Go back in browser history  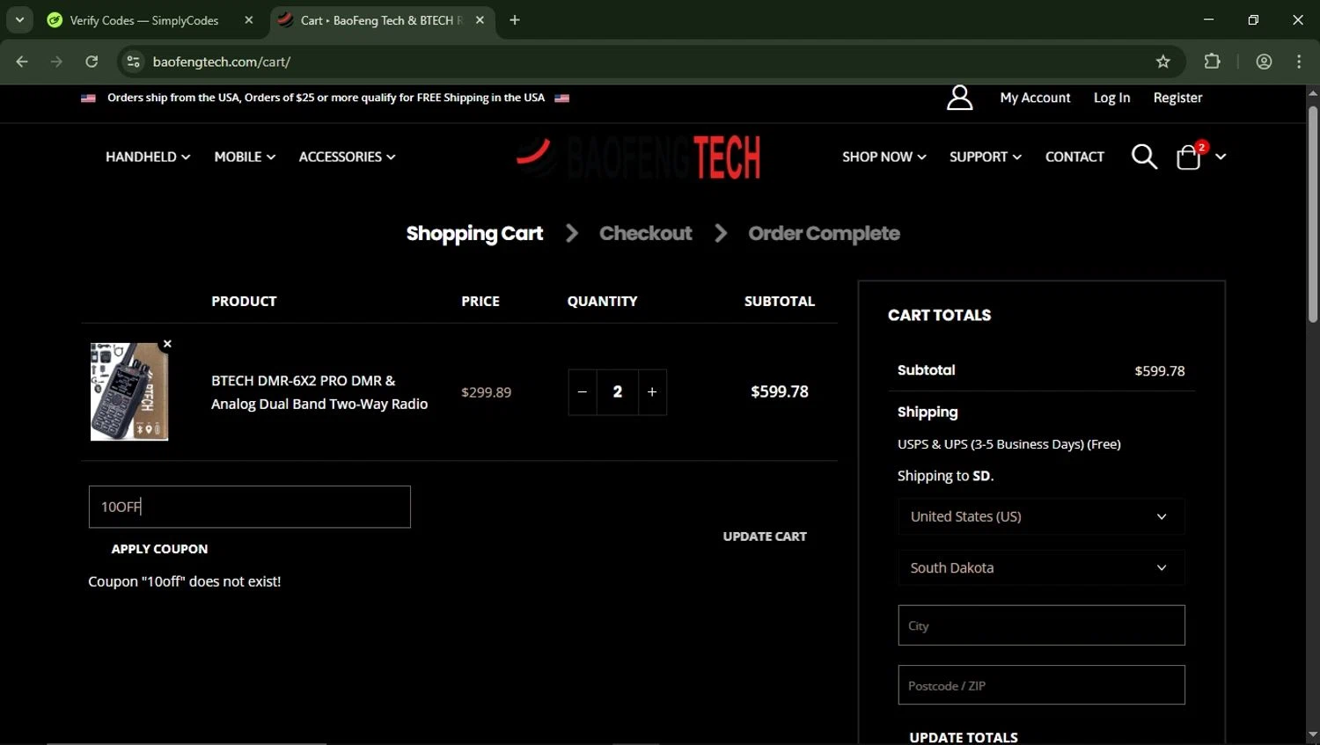[22, 62]
